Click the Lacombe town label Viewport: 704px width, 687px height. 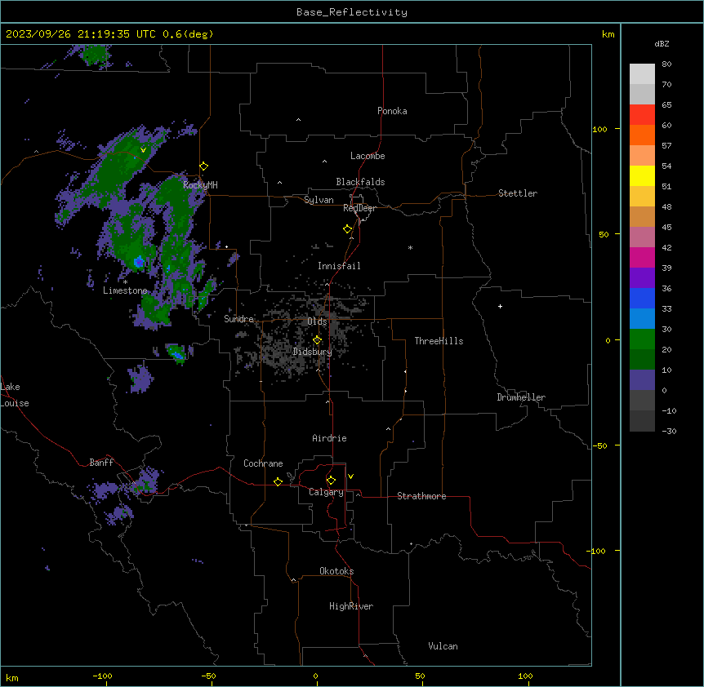[368, 156]
